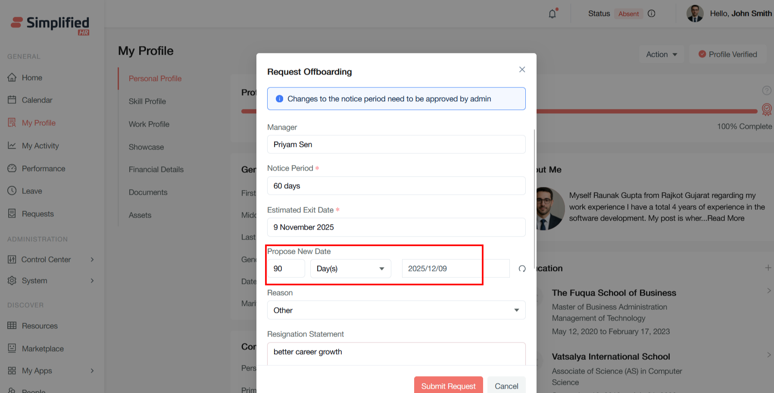The width and height of the screenshot is (774, 393).
Task: Click the Cancel button
Action: (x=506, y=386)
